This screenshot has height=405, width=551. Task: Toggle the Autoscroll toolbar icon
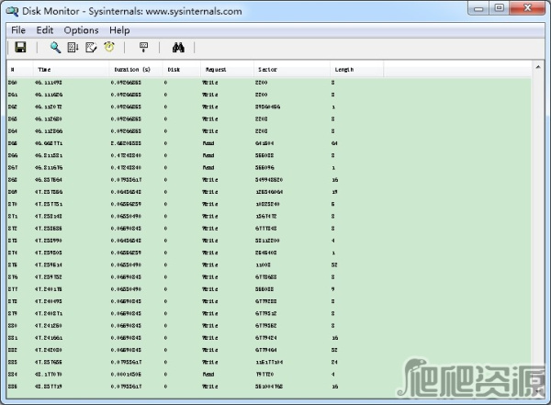[x=73, y=48]
